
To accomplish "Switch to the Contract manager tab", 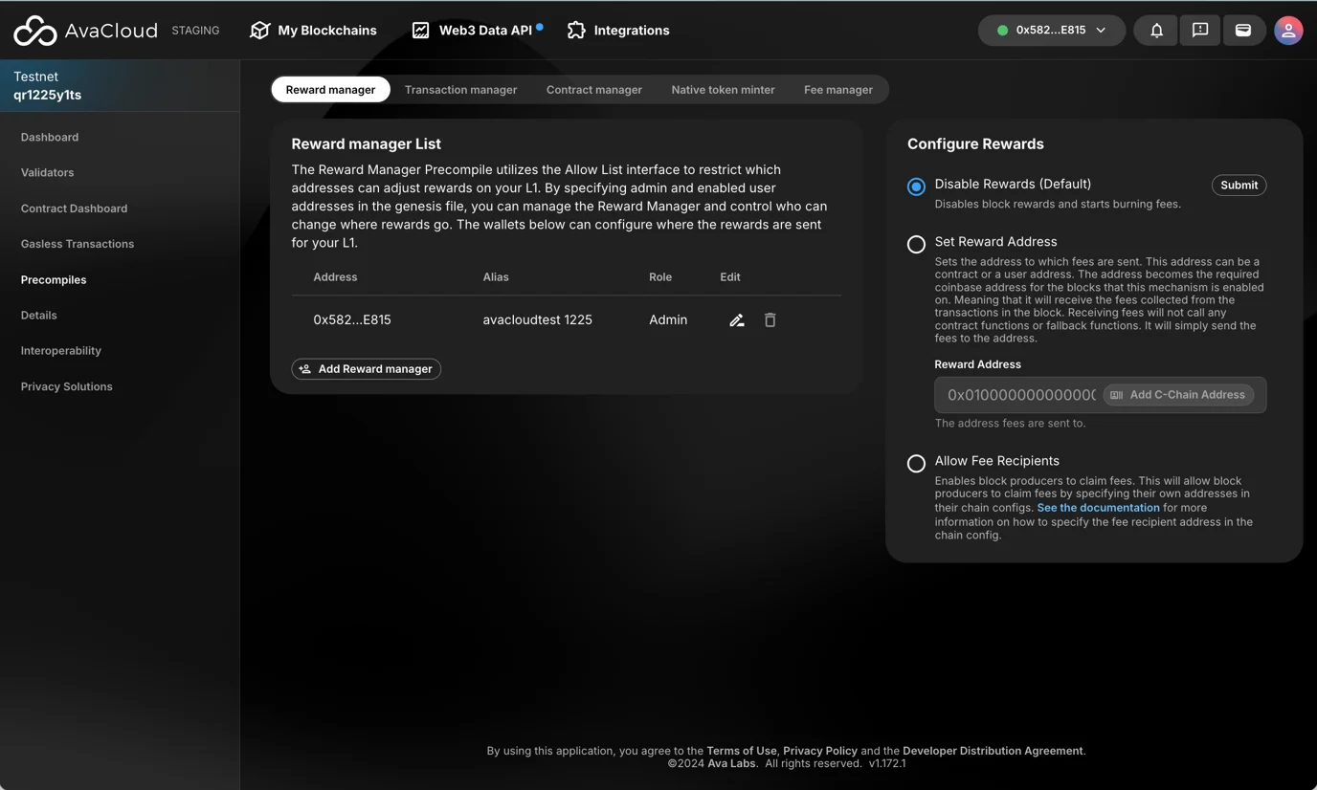I will click(x=594, y=90).
